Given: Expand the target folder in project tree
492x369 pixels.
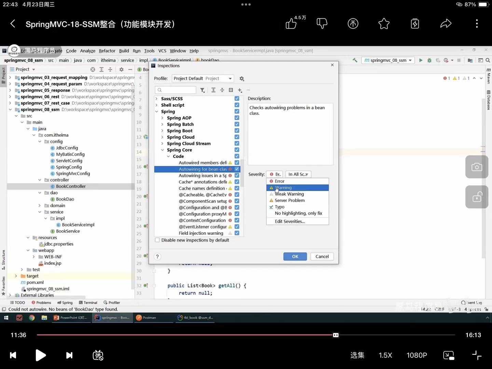Looking at the screenshot, I should [x=16, y=276].
